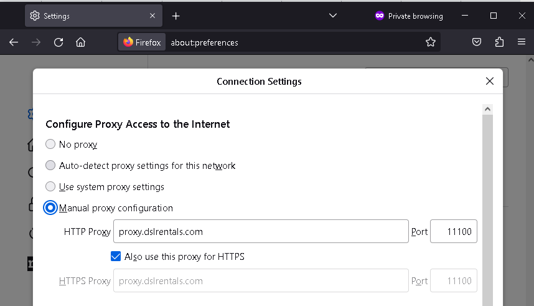Open the Firefox application menu
This screenshot has height=306, width=534.
522,42
